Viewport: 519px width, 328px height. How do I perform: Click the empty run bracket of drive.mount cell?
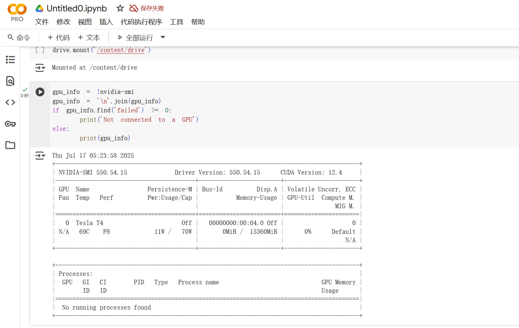tap(40, 50)
